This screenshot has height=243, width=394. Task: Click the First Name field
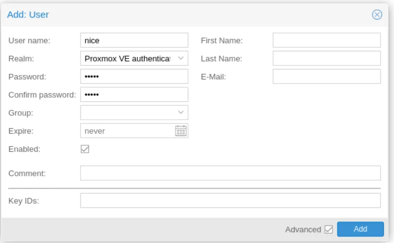tap(326, 40)
